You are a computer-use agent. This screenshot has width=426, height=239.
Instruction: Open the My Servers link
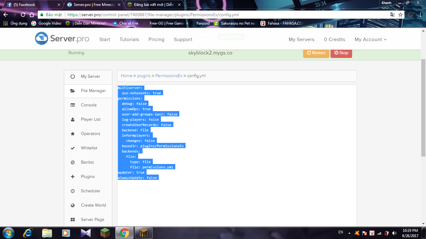[x=302, y=40]
